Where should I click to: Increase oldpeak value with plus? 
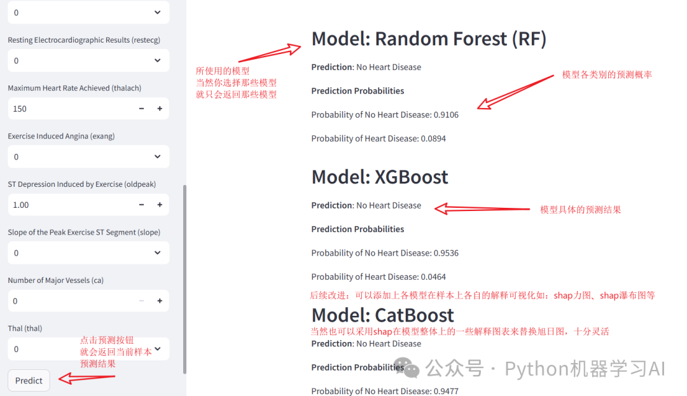point(160,205)
